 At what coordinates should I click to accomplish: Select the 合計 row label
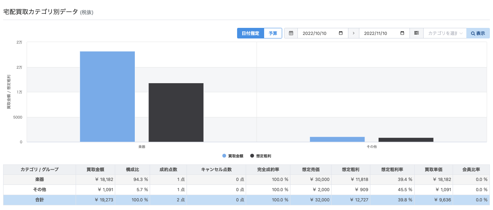[40, 200]
